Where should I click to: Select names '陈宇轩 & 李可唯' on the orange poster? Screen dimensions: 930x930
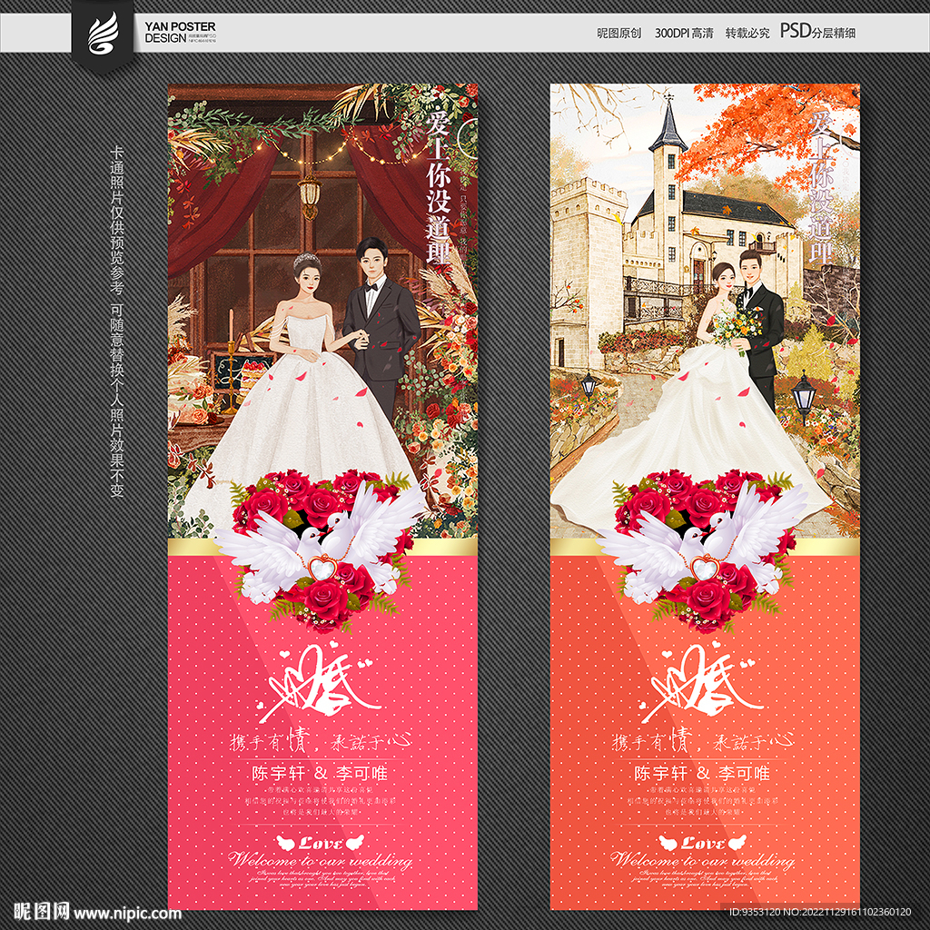click(x=702, y=774)
